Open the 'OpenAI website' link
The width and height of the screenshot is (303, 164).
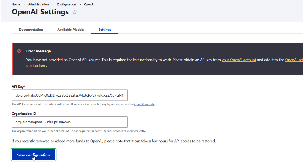pos(144,104)
